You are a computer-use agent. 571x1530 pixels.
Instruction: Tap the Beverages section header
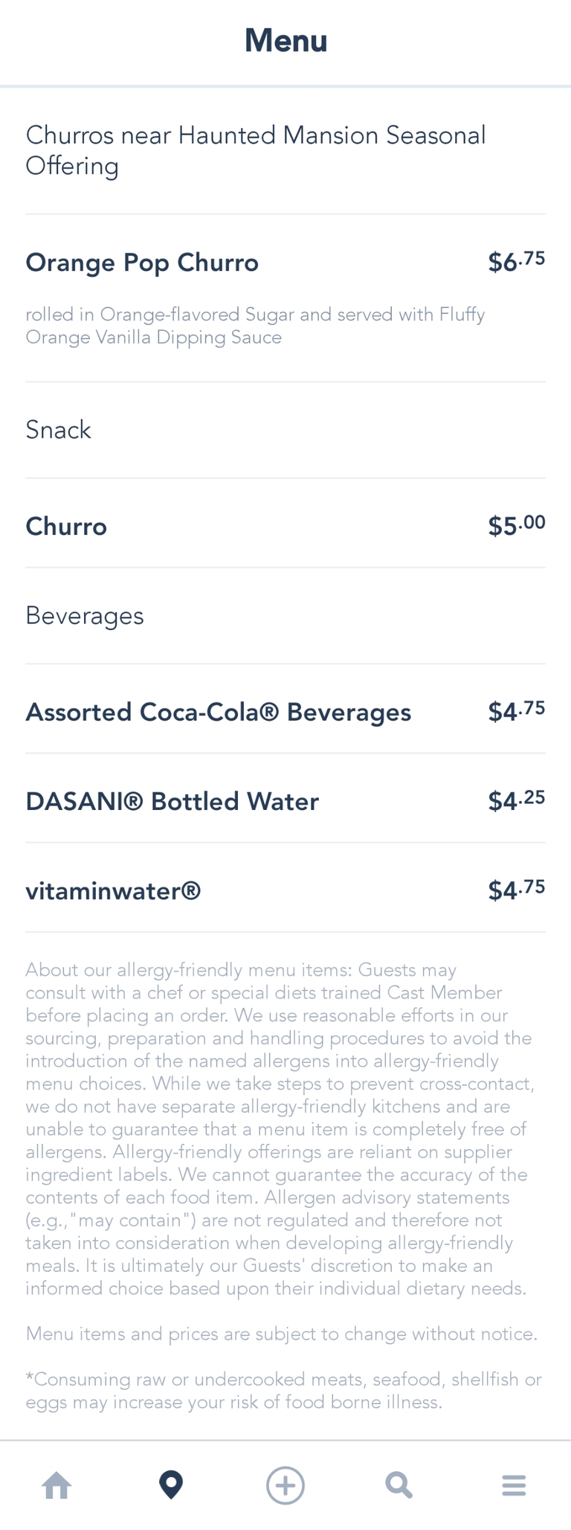pos(85,616)
